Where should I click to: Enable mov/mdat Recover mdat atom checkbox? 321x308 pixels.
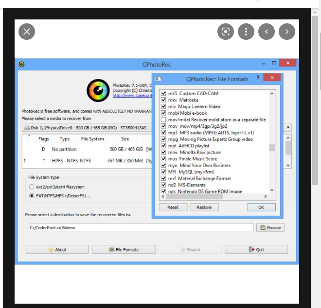pyautogui.click(x=163, y=120)
